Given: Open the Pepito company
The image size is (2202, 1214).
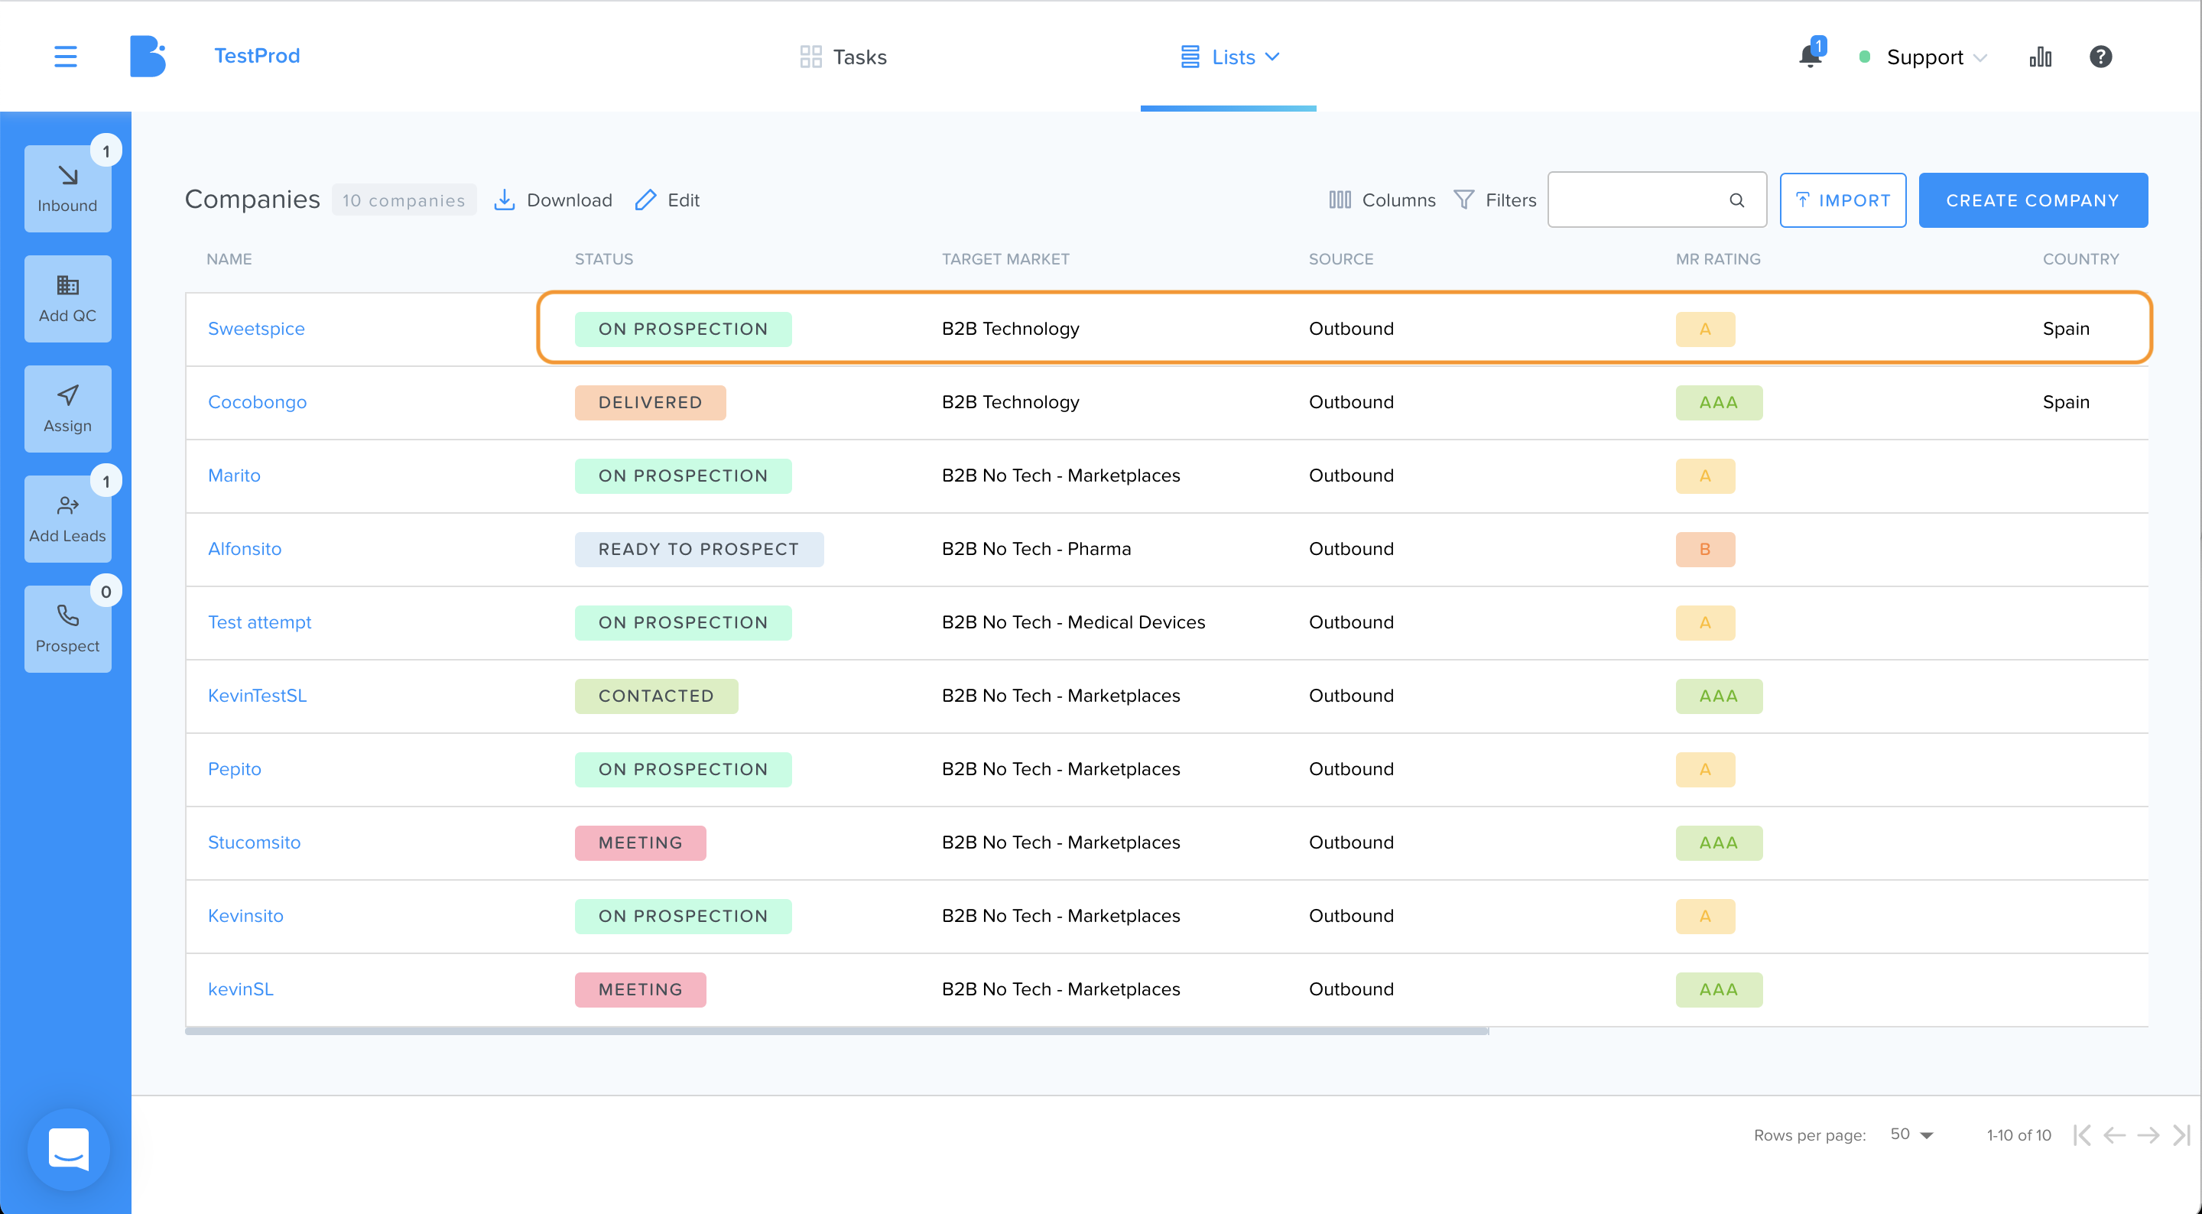Looking at the screenshot, I should pos(235,769).
